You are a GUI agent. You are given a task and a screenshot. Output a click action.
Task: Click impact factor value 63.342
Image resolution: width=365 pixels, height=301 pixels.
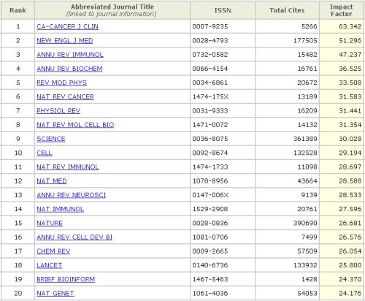350,26
